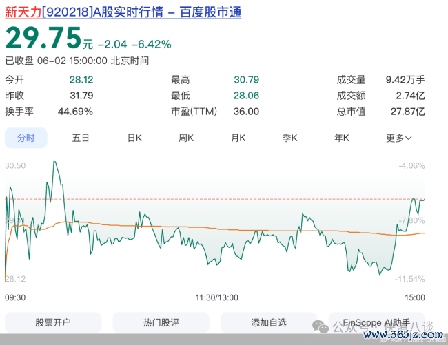Click the 最高 value 30.79
Screen dimensions: 448x345
pyautogui.click(x=247, y=80)
